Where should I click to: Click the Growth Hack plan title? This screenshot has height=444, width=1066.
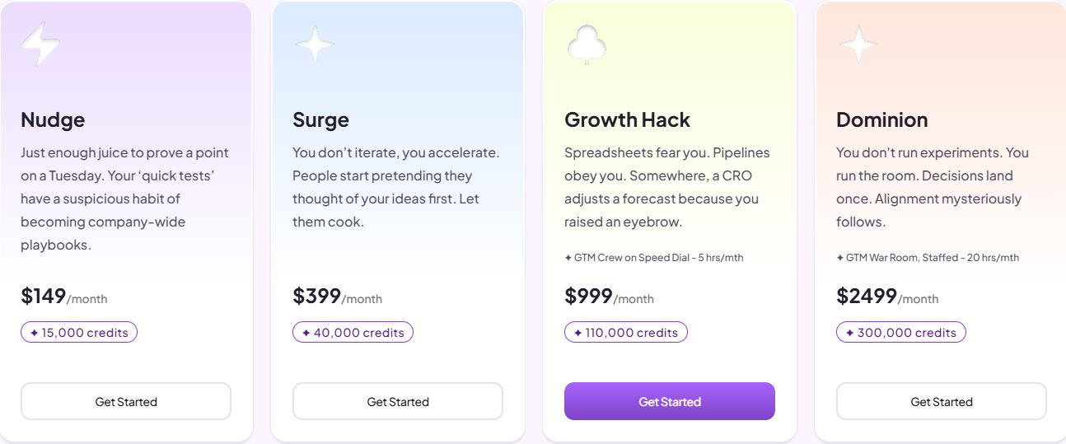(x=627, y=119)
